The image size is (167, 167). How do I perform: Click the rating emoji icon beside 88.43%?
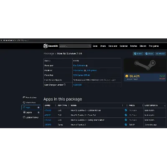(x=127, y=76)
